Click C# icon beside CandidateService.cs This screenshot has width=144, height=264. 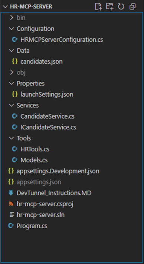point(15,116)
